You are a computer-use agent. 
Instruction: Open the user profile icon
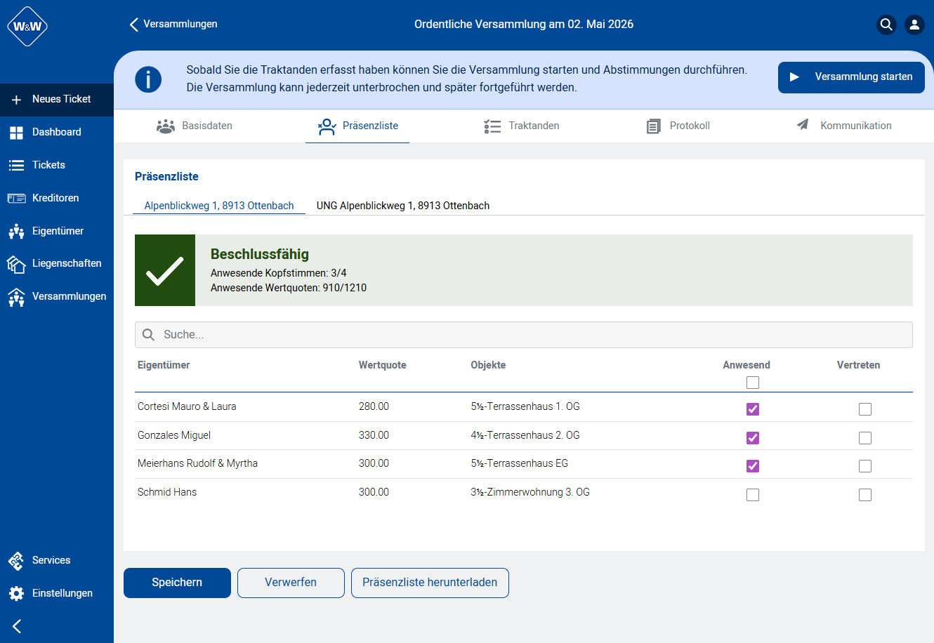coord(914,25)
